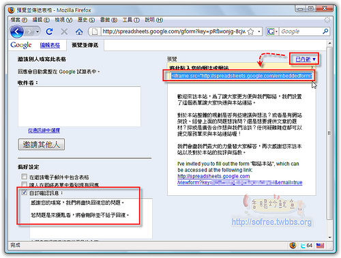Close the embed code notice with x
The width and height of the screenshot is (341, 258).
tap(312, 67)
